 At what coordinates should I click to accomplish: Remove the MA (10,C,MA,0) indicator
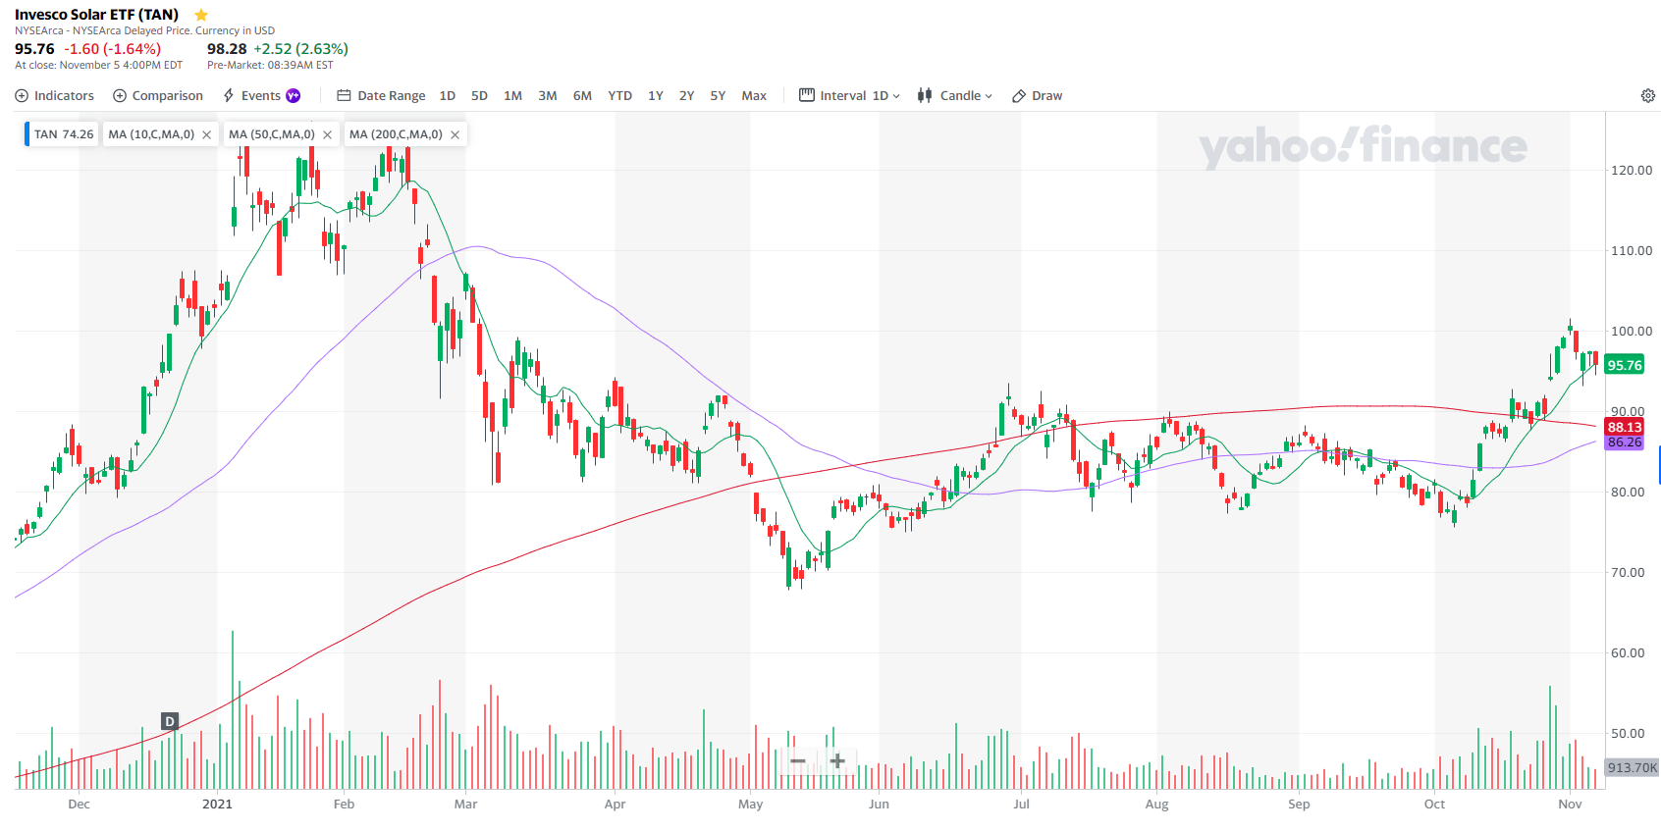[x=207, y=135]
